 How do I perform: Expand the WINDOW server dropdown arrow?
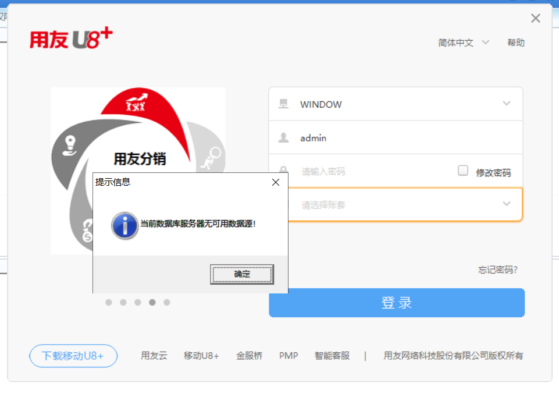pos(507,104)
